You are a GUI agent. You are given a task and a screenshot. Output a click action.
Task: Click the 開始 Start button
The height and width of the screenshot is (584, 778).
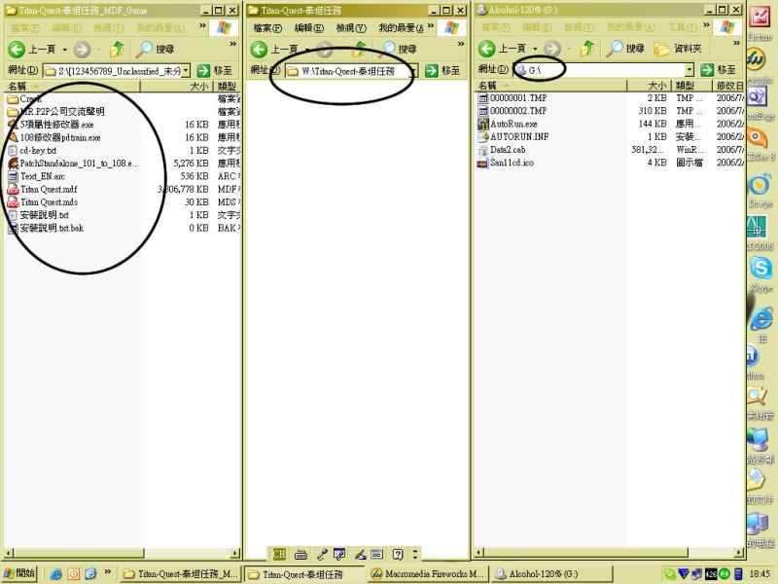tap(19, 573)
